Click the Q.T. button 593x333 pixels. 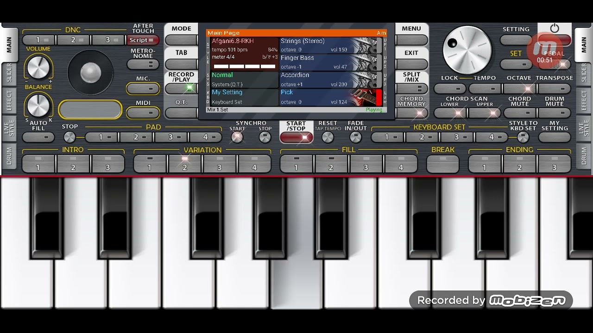[x=181, y=112]
